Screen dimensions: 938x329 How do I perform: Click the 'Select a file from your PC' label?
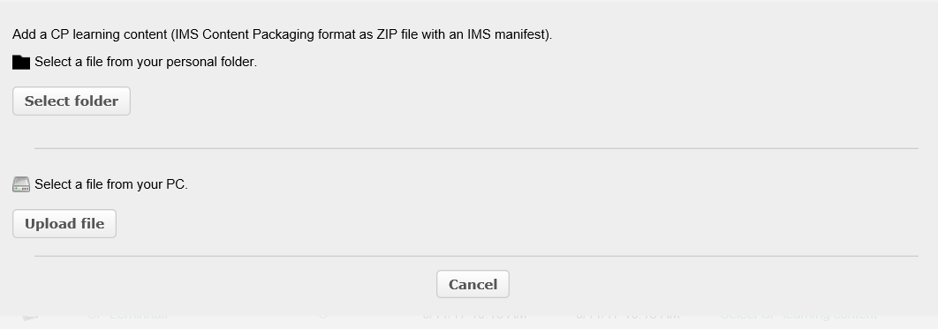(x=111, y=184)
